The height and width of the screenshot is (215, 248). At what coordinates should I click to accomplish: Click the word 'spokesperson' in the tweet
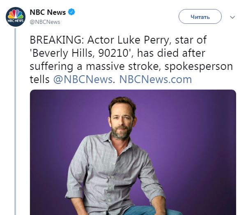(x=199, y=66)
